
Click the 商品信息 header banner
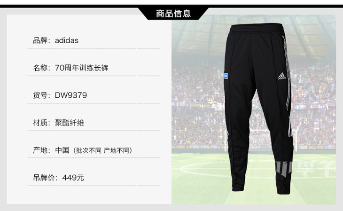pos(173,14)
